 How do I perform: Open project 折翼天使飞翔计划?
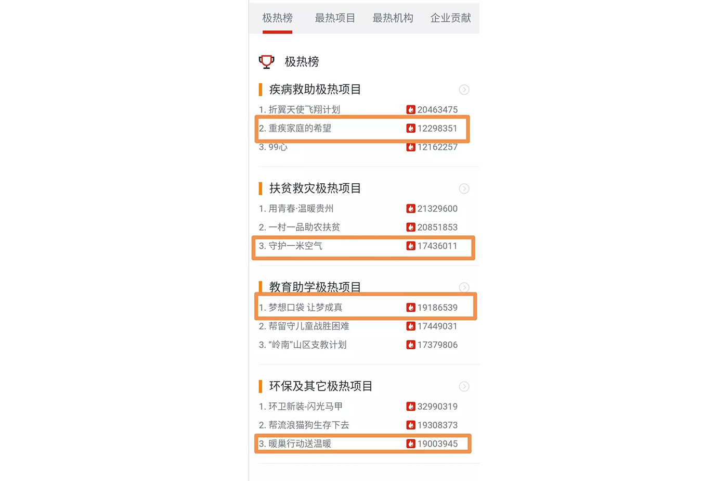click(304, 109)
